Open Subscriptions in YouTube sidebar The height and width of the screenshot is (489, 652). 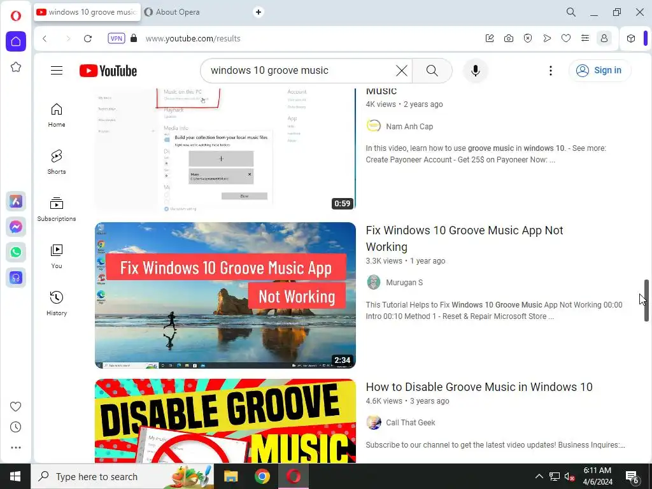[57, 209]
